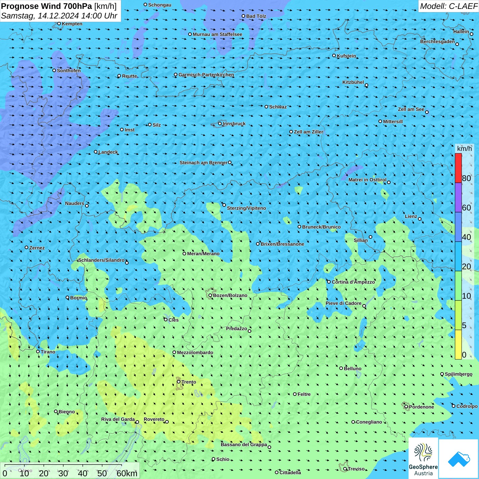Select the Lienz location marker

point(420,219)
